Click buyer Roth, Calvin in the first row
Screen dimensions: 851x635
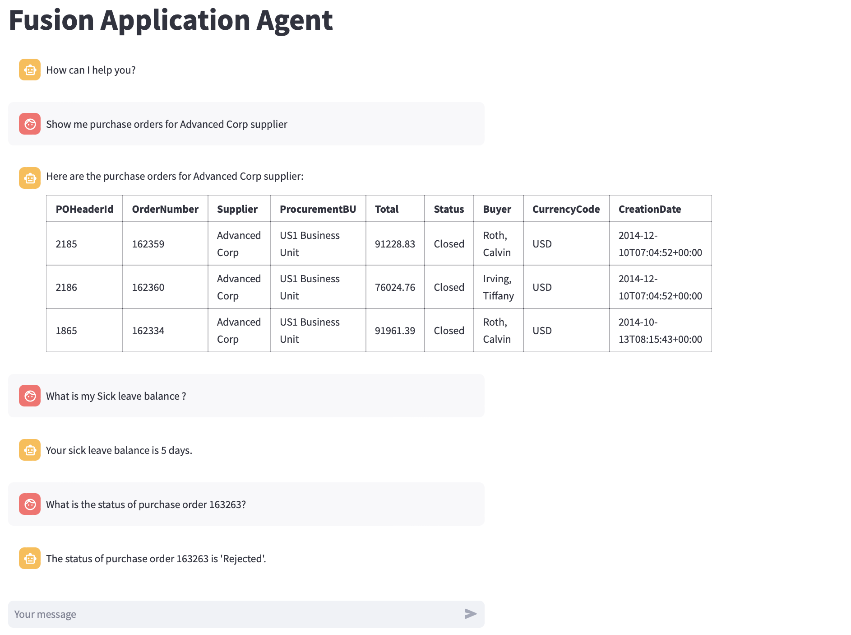(x=498, y=243)
